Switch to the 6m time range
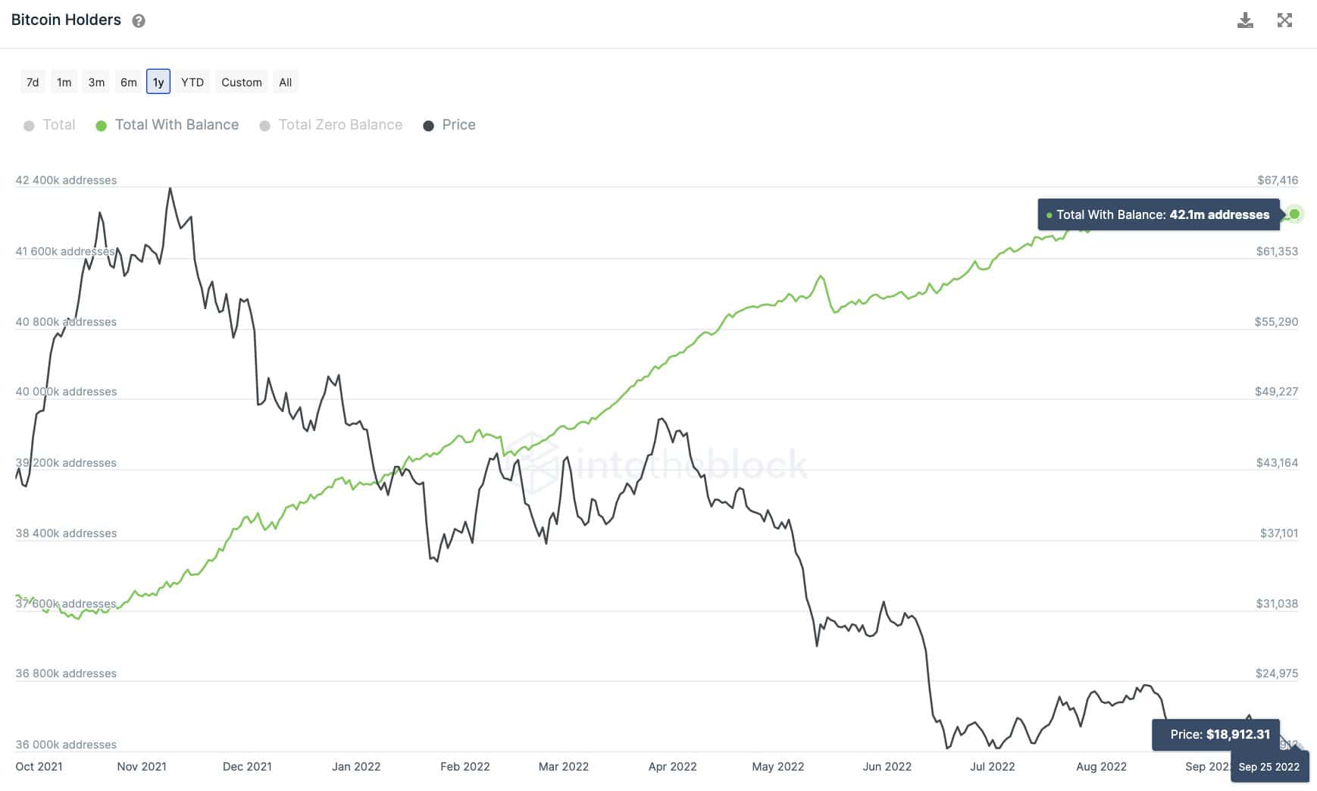1317x791 pixels. coord(129,82)
